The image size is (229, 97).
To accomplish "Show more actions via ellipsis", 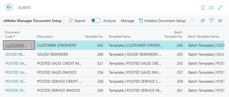I will tap(192, 21).
